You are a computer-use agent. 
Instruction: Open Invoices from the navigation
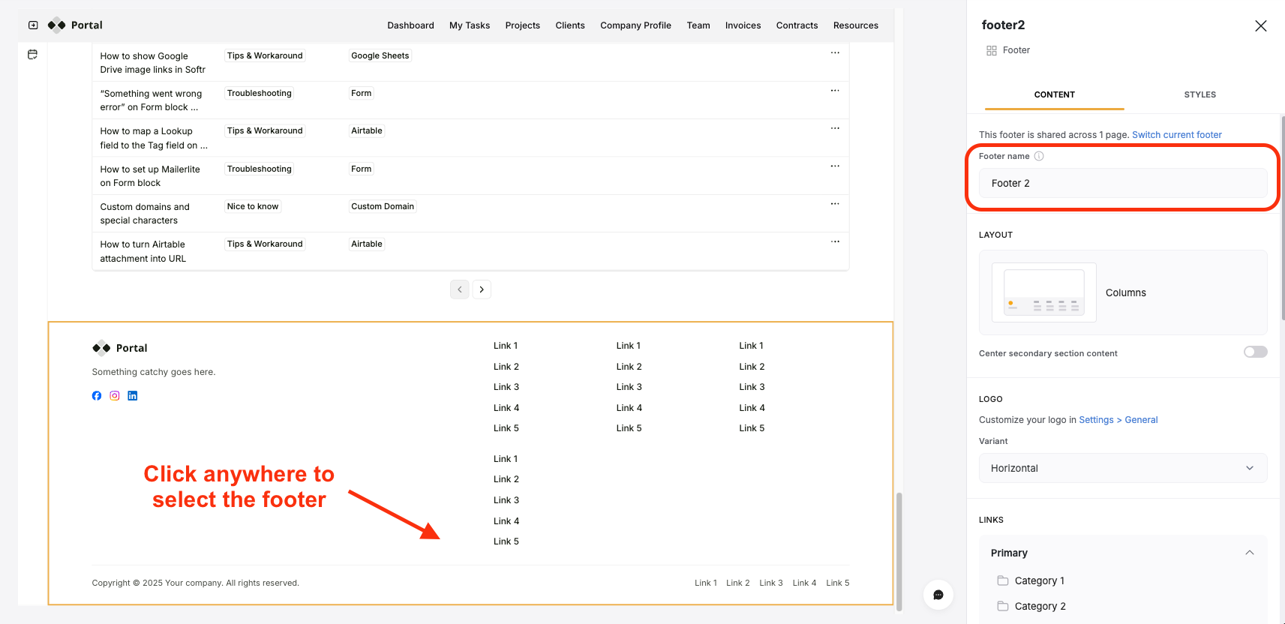pos(743,25)
